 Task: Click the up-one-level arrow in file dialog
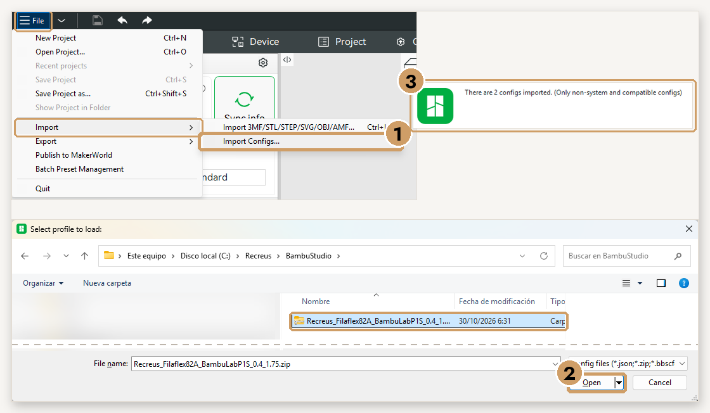(85, 256)
